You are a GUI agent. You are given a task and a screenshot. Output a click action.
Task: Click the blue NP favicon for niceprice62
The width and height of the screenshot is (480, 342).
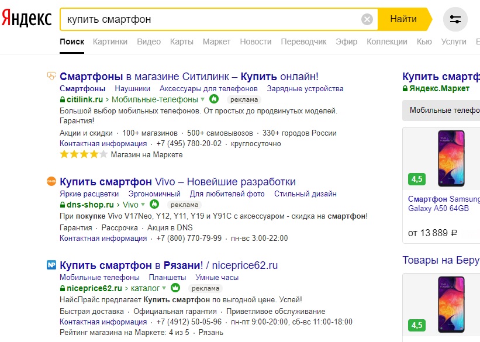coord(51,265)
